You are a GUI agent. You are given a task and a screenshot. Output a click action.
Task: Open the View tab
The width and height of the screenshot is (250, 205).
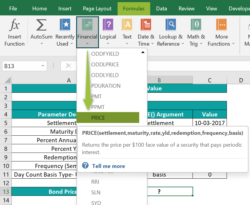(211, 9)
